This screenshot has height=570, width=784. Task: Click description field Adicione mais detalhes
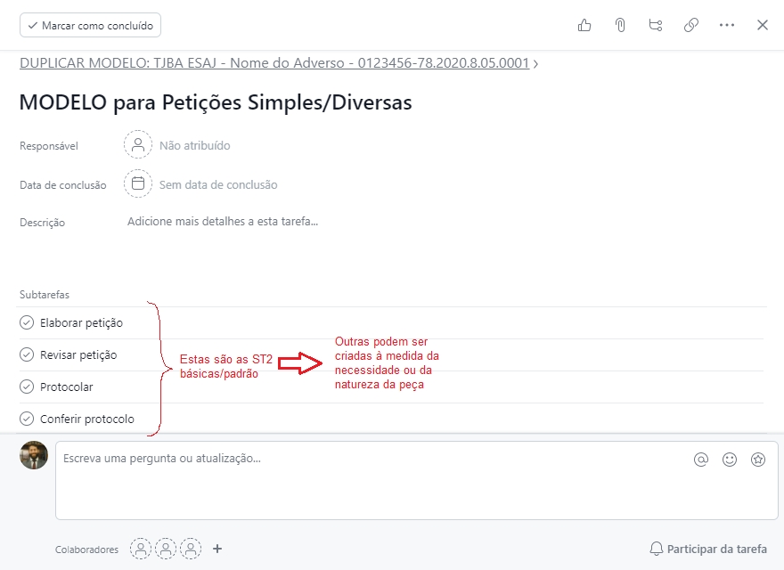tap(223, 222)
